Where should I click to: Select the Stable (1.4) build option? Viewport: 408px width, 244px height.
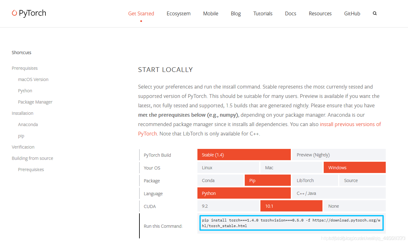244,155
